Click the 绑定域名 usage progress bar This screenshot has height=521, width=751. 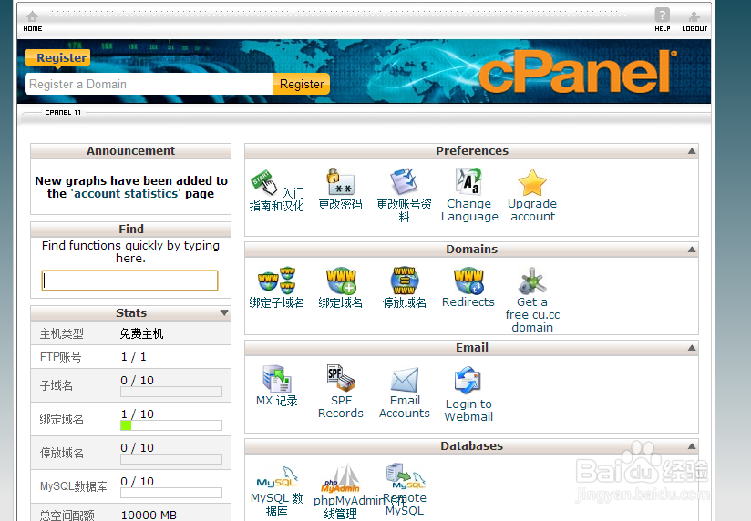pos(171,425)
